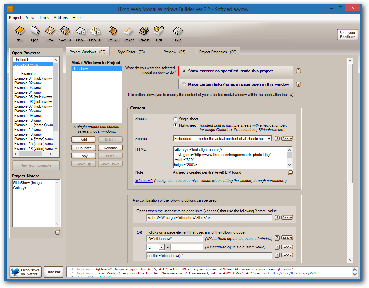Click Sample button for onclick field
The height and width of the screenshot is (288, 369).
point(287,255)
